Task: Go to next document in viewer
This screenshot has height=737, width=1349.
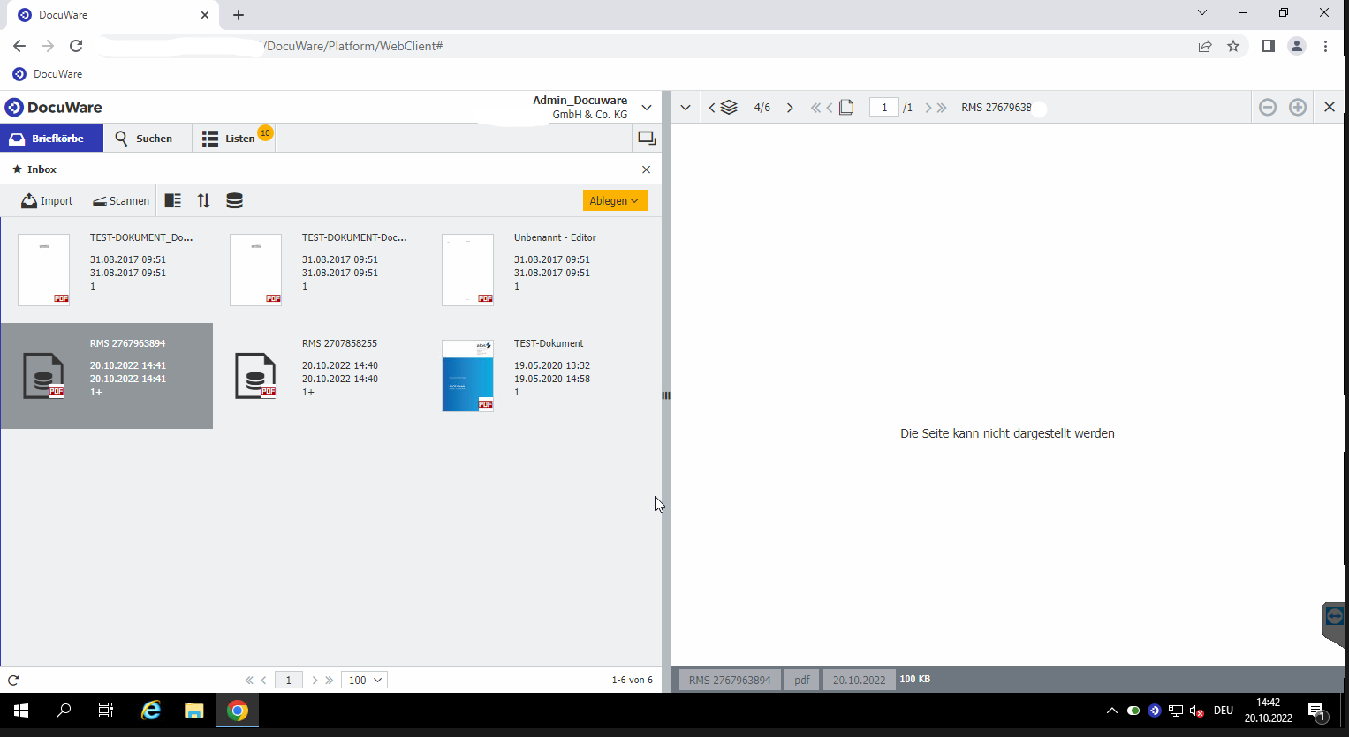Action: click(x=790, y=108)
